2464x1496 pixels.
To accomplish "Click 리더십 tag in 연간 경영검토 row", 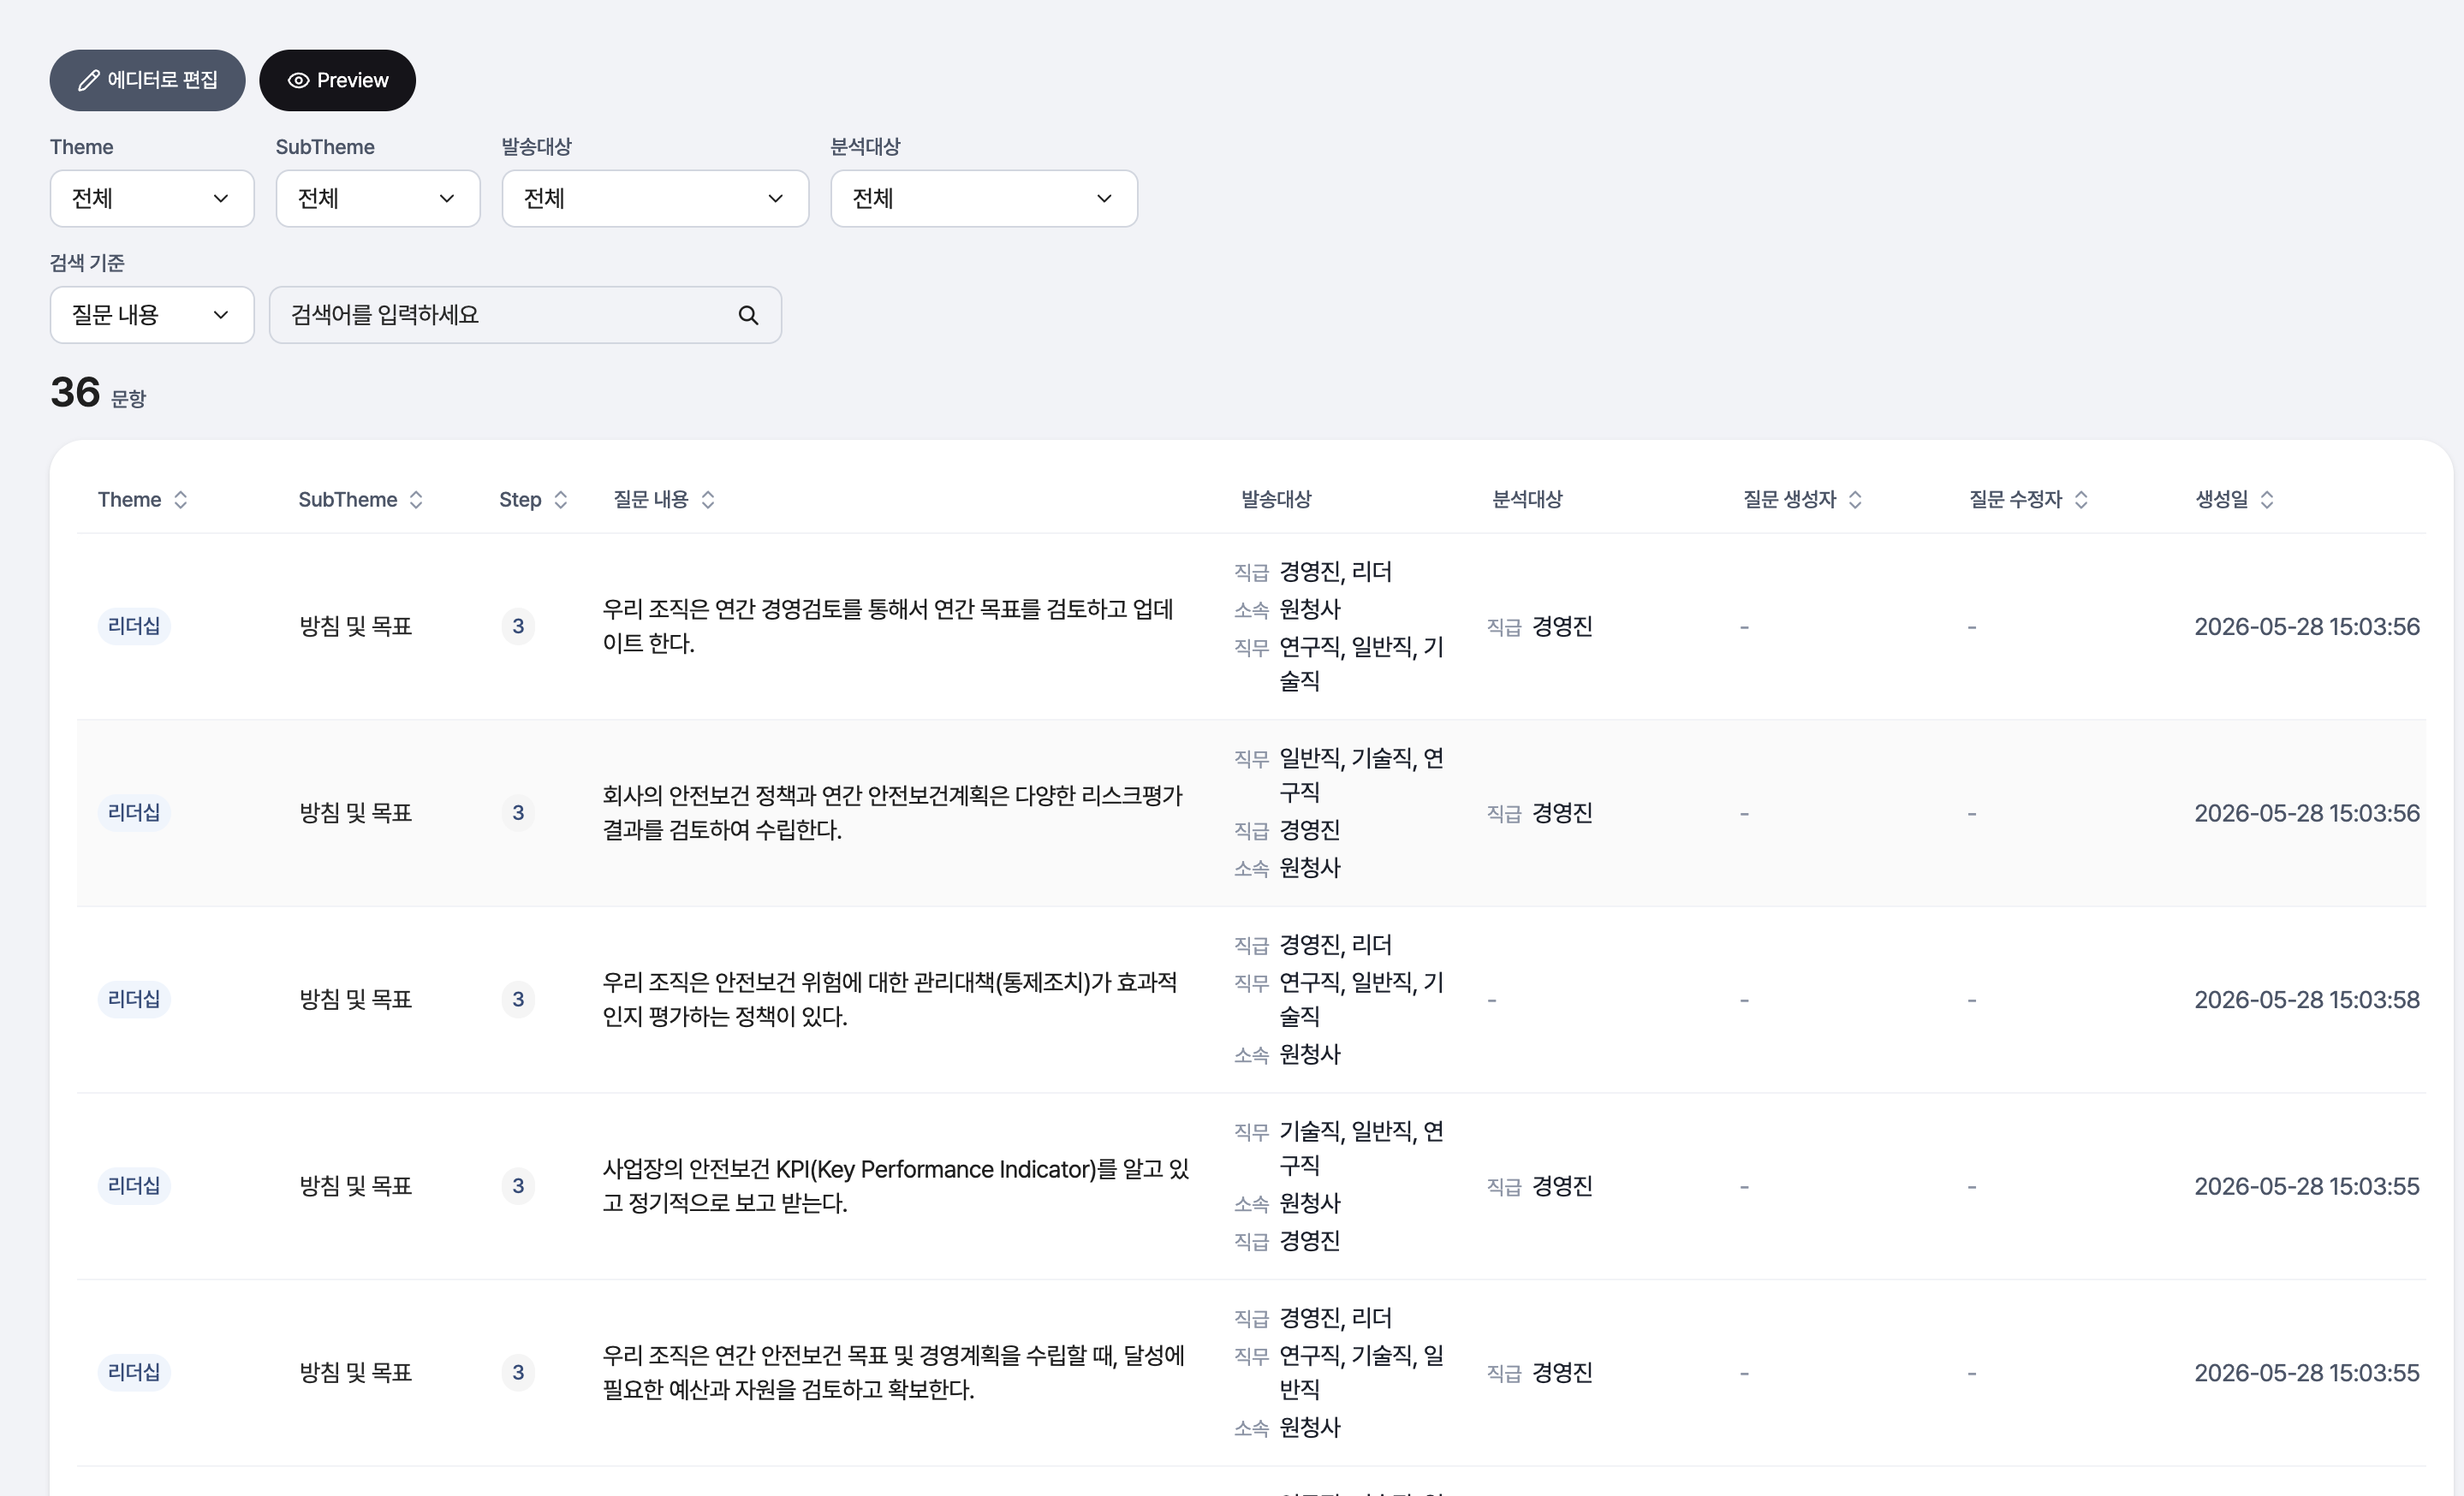I will pyautogui.click(x=134, y=626).
